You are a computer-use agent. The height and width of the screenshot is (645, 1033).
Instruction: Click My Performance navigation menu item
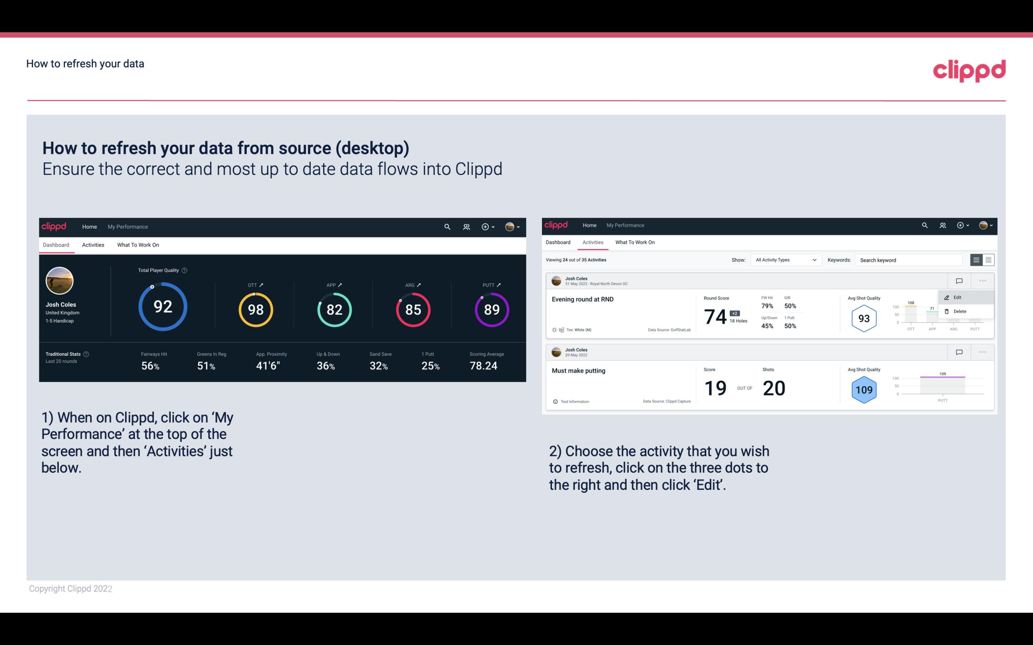[127, 226]
